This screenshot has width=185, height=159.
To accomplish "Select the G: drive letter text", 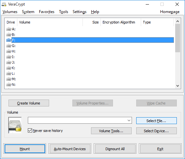I will point(13,46).
